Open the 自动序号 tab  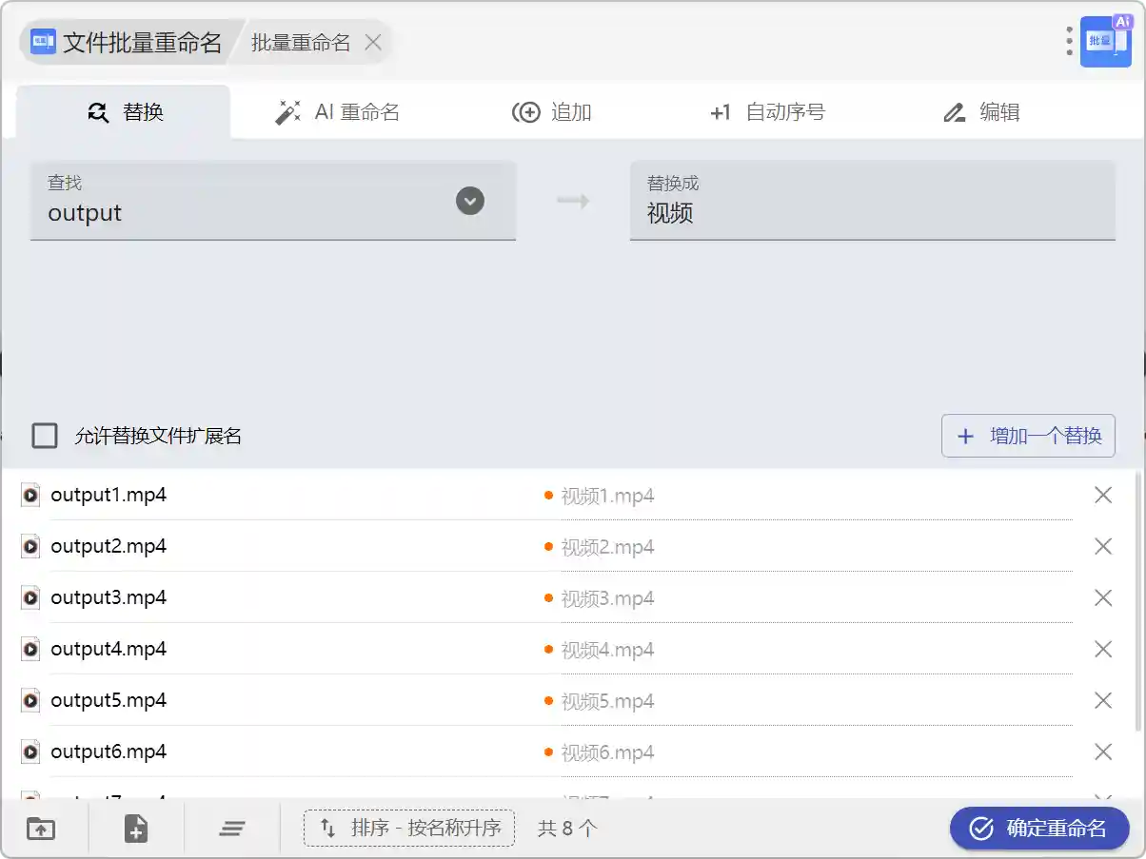tap(767, 112)
